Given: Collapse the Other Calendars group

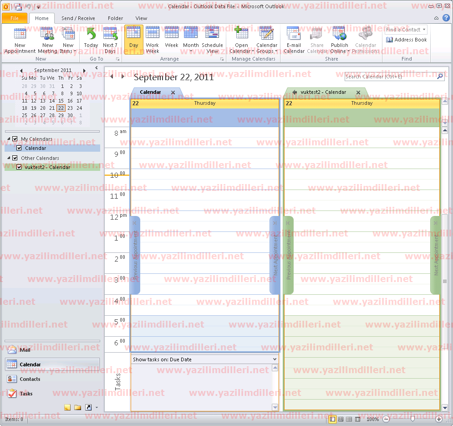Looking at the screenshot, I should 9,158.
